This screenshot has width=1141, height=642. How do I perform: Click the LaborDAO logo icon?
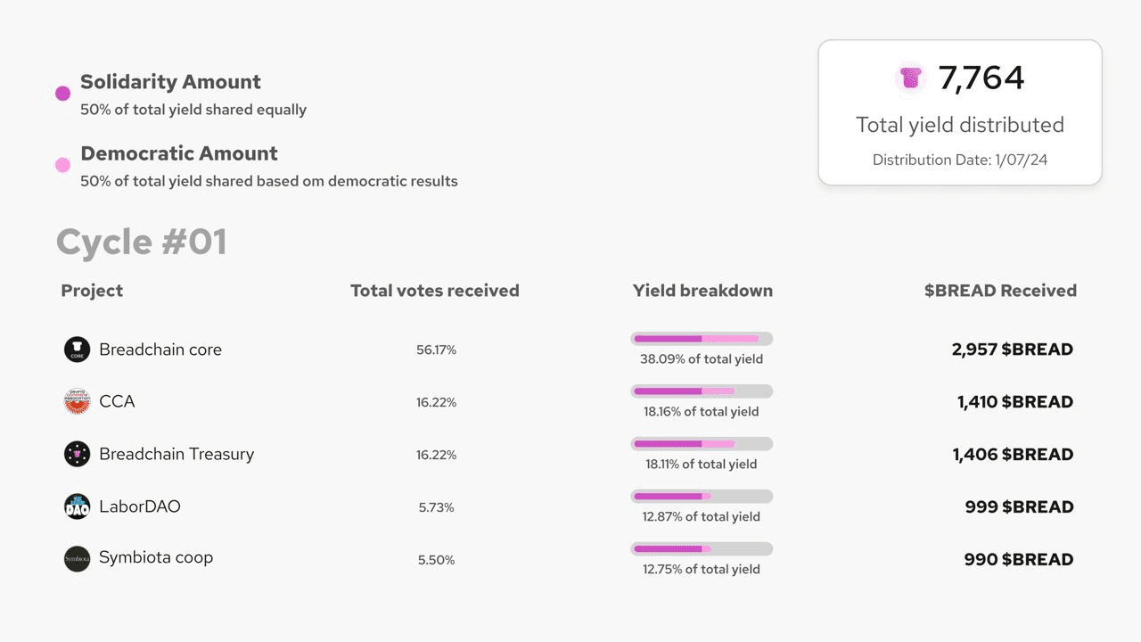click(x=78, y=506)
